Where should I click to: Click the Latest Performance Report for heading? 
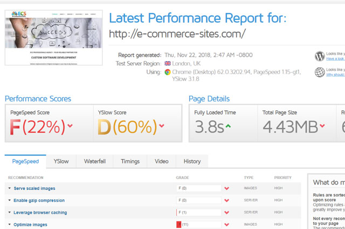198,18
